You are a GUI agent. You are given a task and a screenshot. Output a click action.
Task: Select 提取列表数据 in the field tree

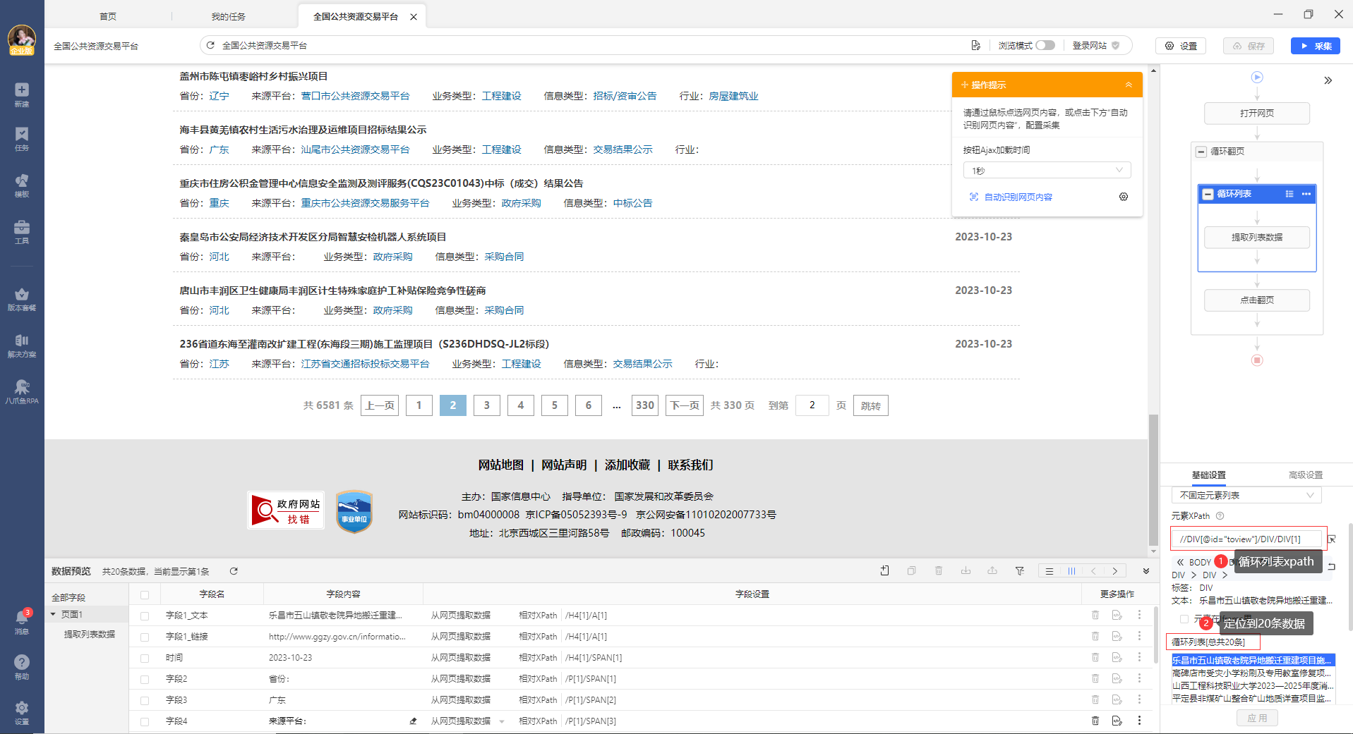coord(90,635)
